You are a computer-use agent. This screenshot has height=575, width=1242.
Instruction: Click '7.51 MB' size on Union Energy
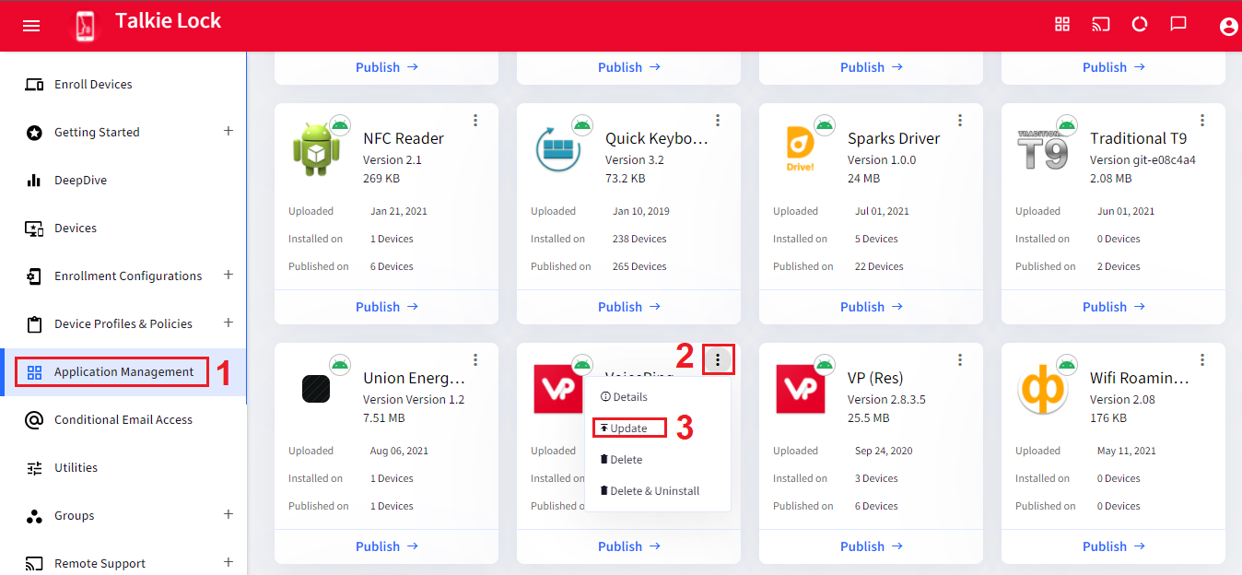click(384, 418)
